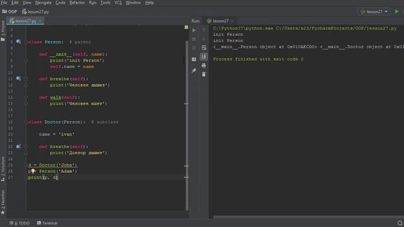Image resolution: width=404 pixels, height=227 pixels.
Task: Toggle the 1: Project tool window
Action: [3, 31]
